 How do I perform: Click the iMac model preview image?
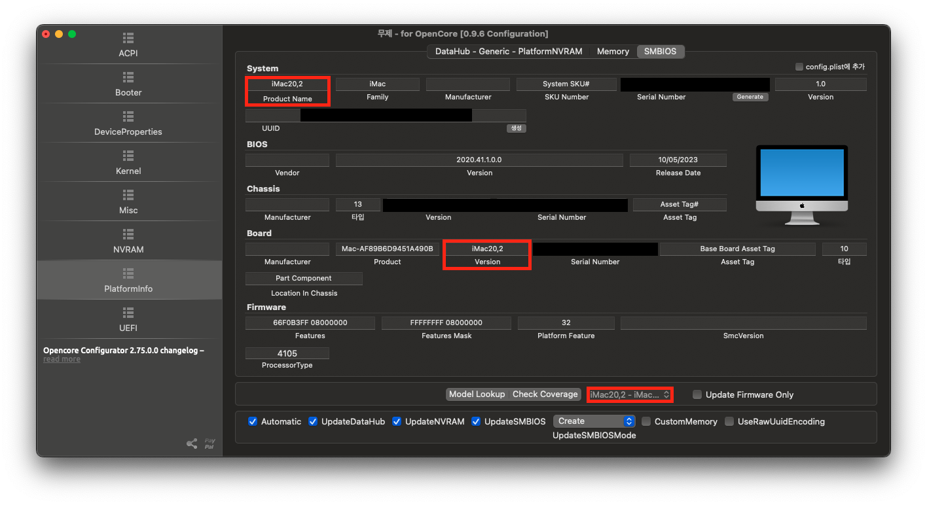[x=801, y=186]
